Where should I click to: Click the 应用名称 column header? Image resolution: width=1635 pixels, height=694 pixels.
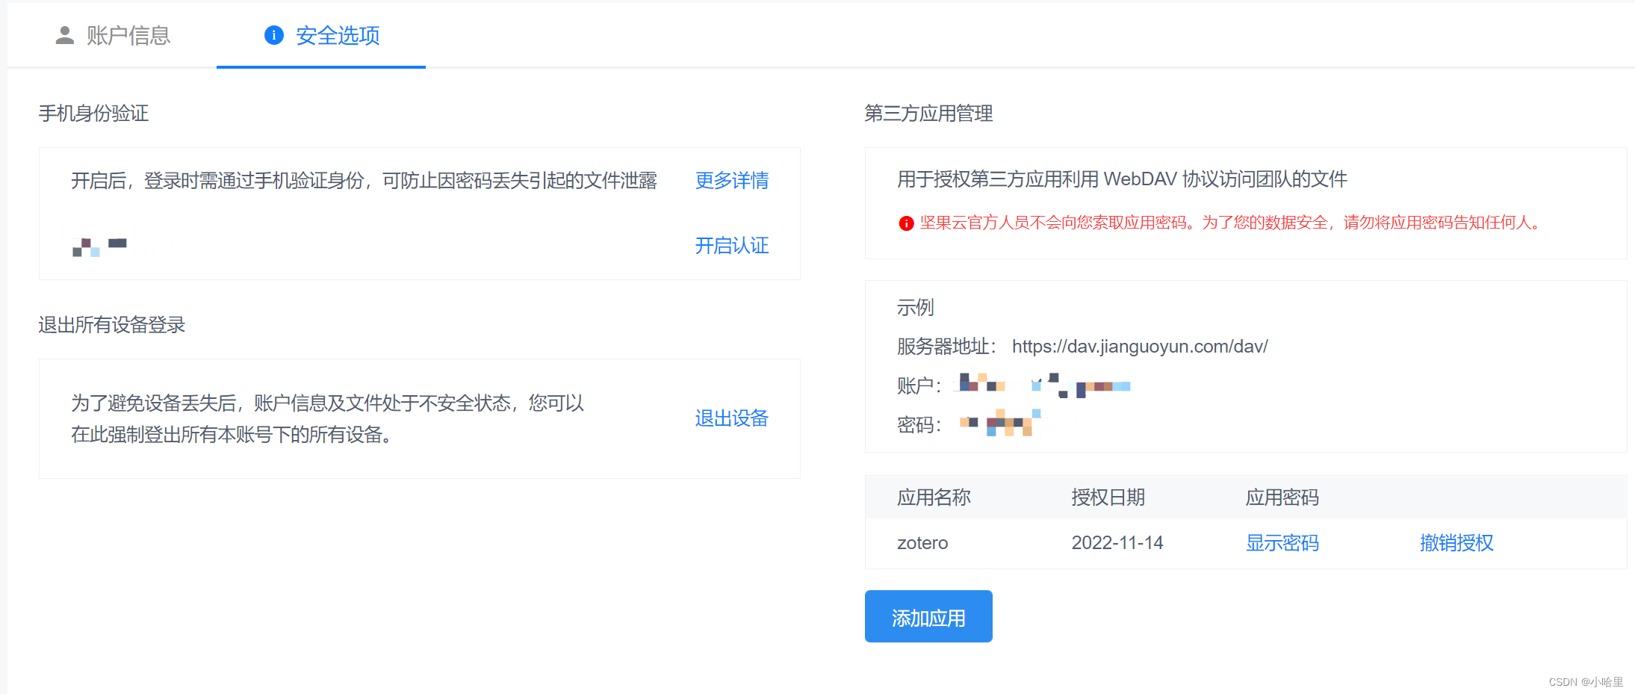pos(934,498)
